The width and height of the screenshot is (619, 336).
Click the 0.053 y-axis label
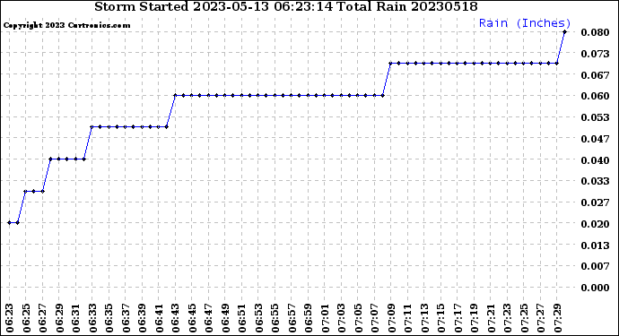pyautogui.click(x=595, y=117)
